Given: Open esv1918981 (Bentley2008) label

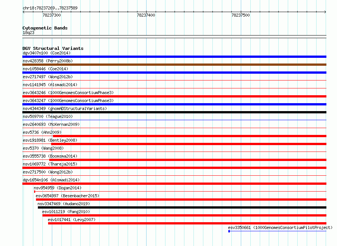Looking at the screenshot, I should click(x=50, y=140).
